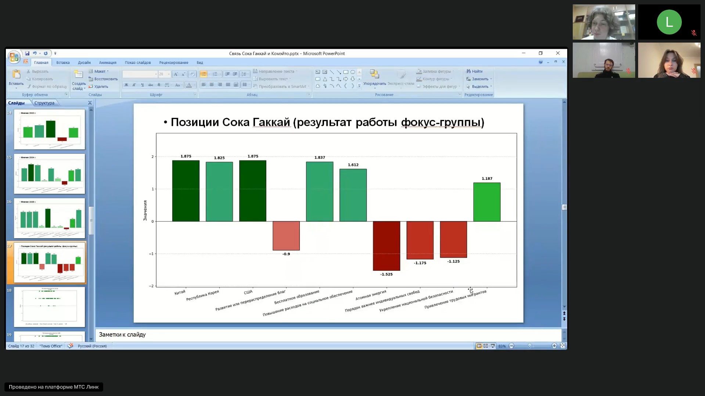
Task: Open the round Office button menu
Action: (x=14, y=57)
